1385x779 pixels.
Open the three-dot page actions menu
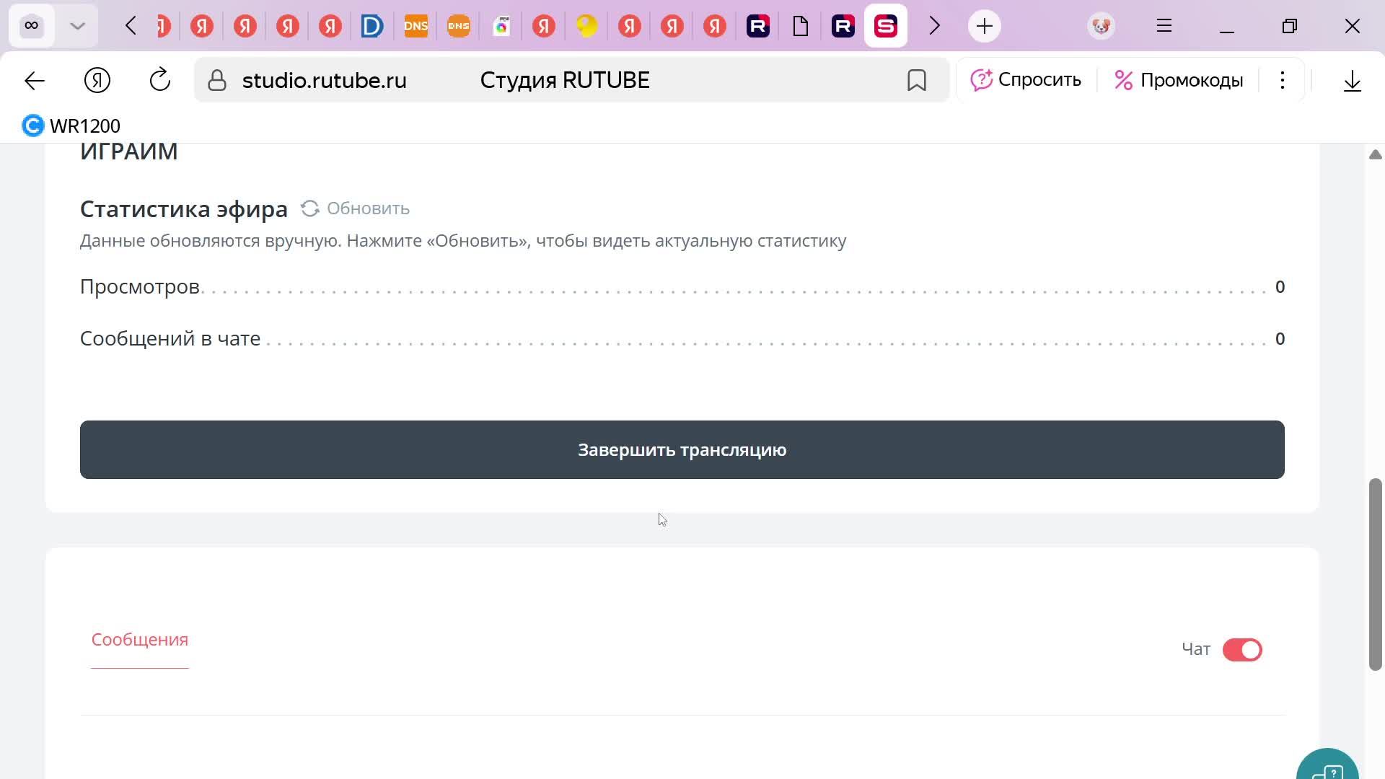point(1282,80)
